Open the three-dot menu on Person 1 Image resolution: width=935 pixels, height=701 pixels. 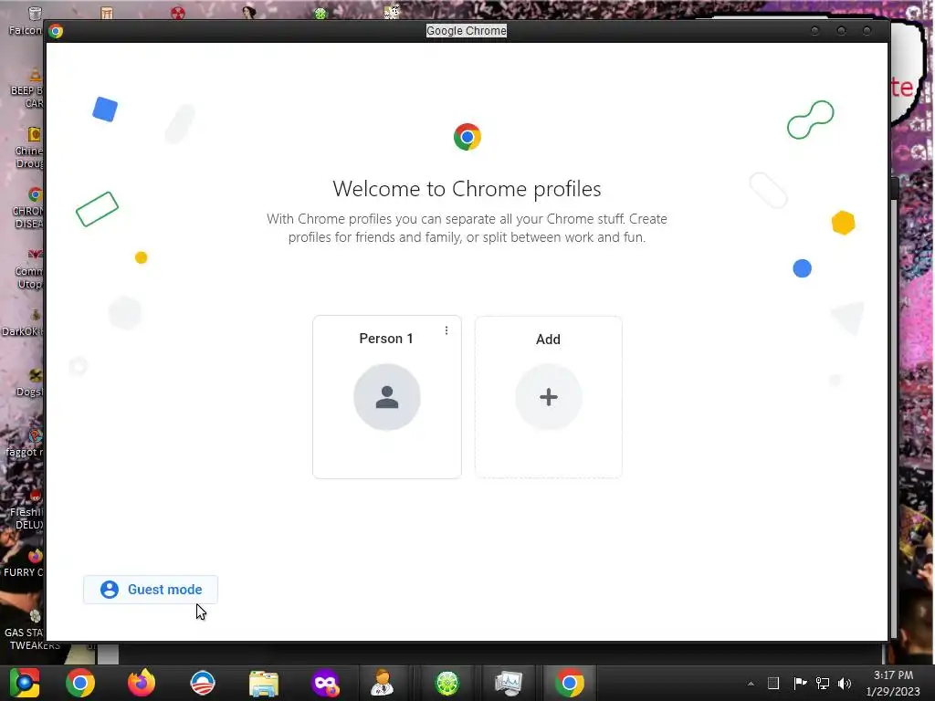tap(446, 330)
